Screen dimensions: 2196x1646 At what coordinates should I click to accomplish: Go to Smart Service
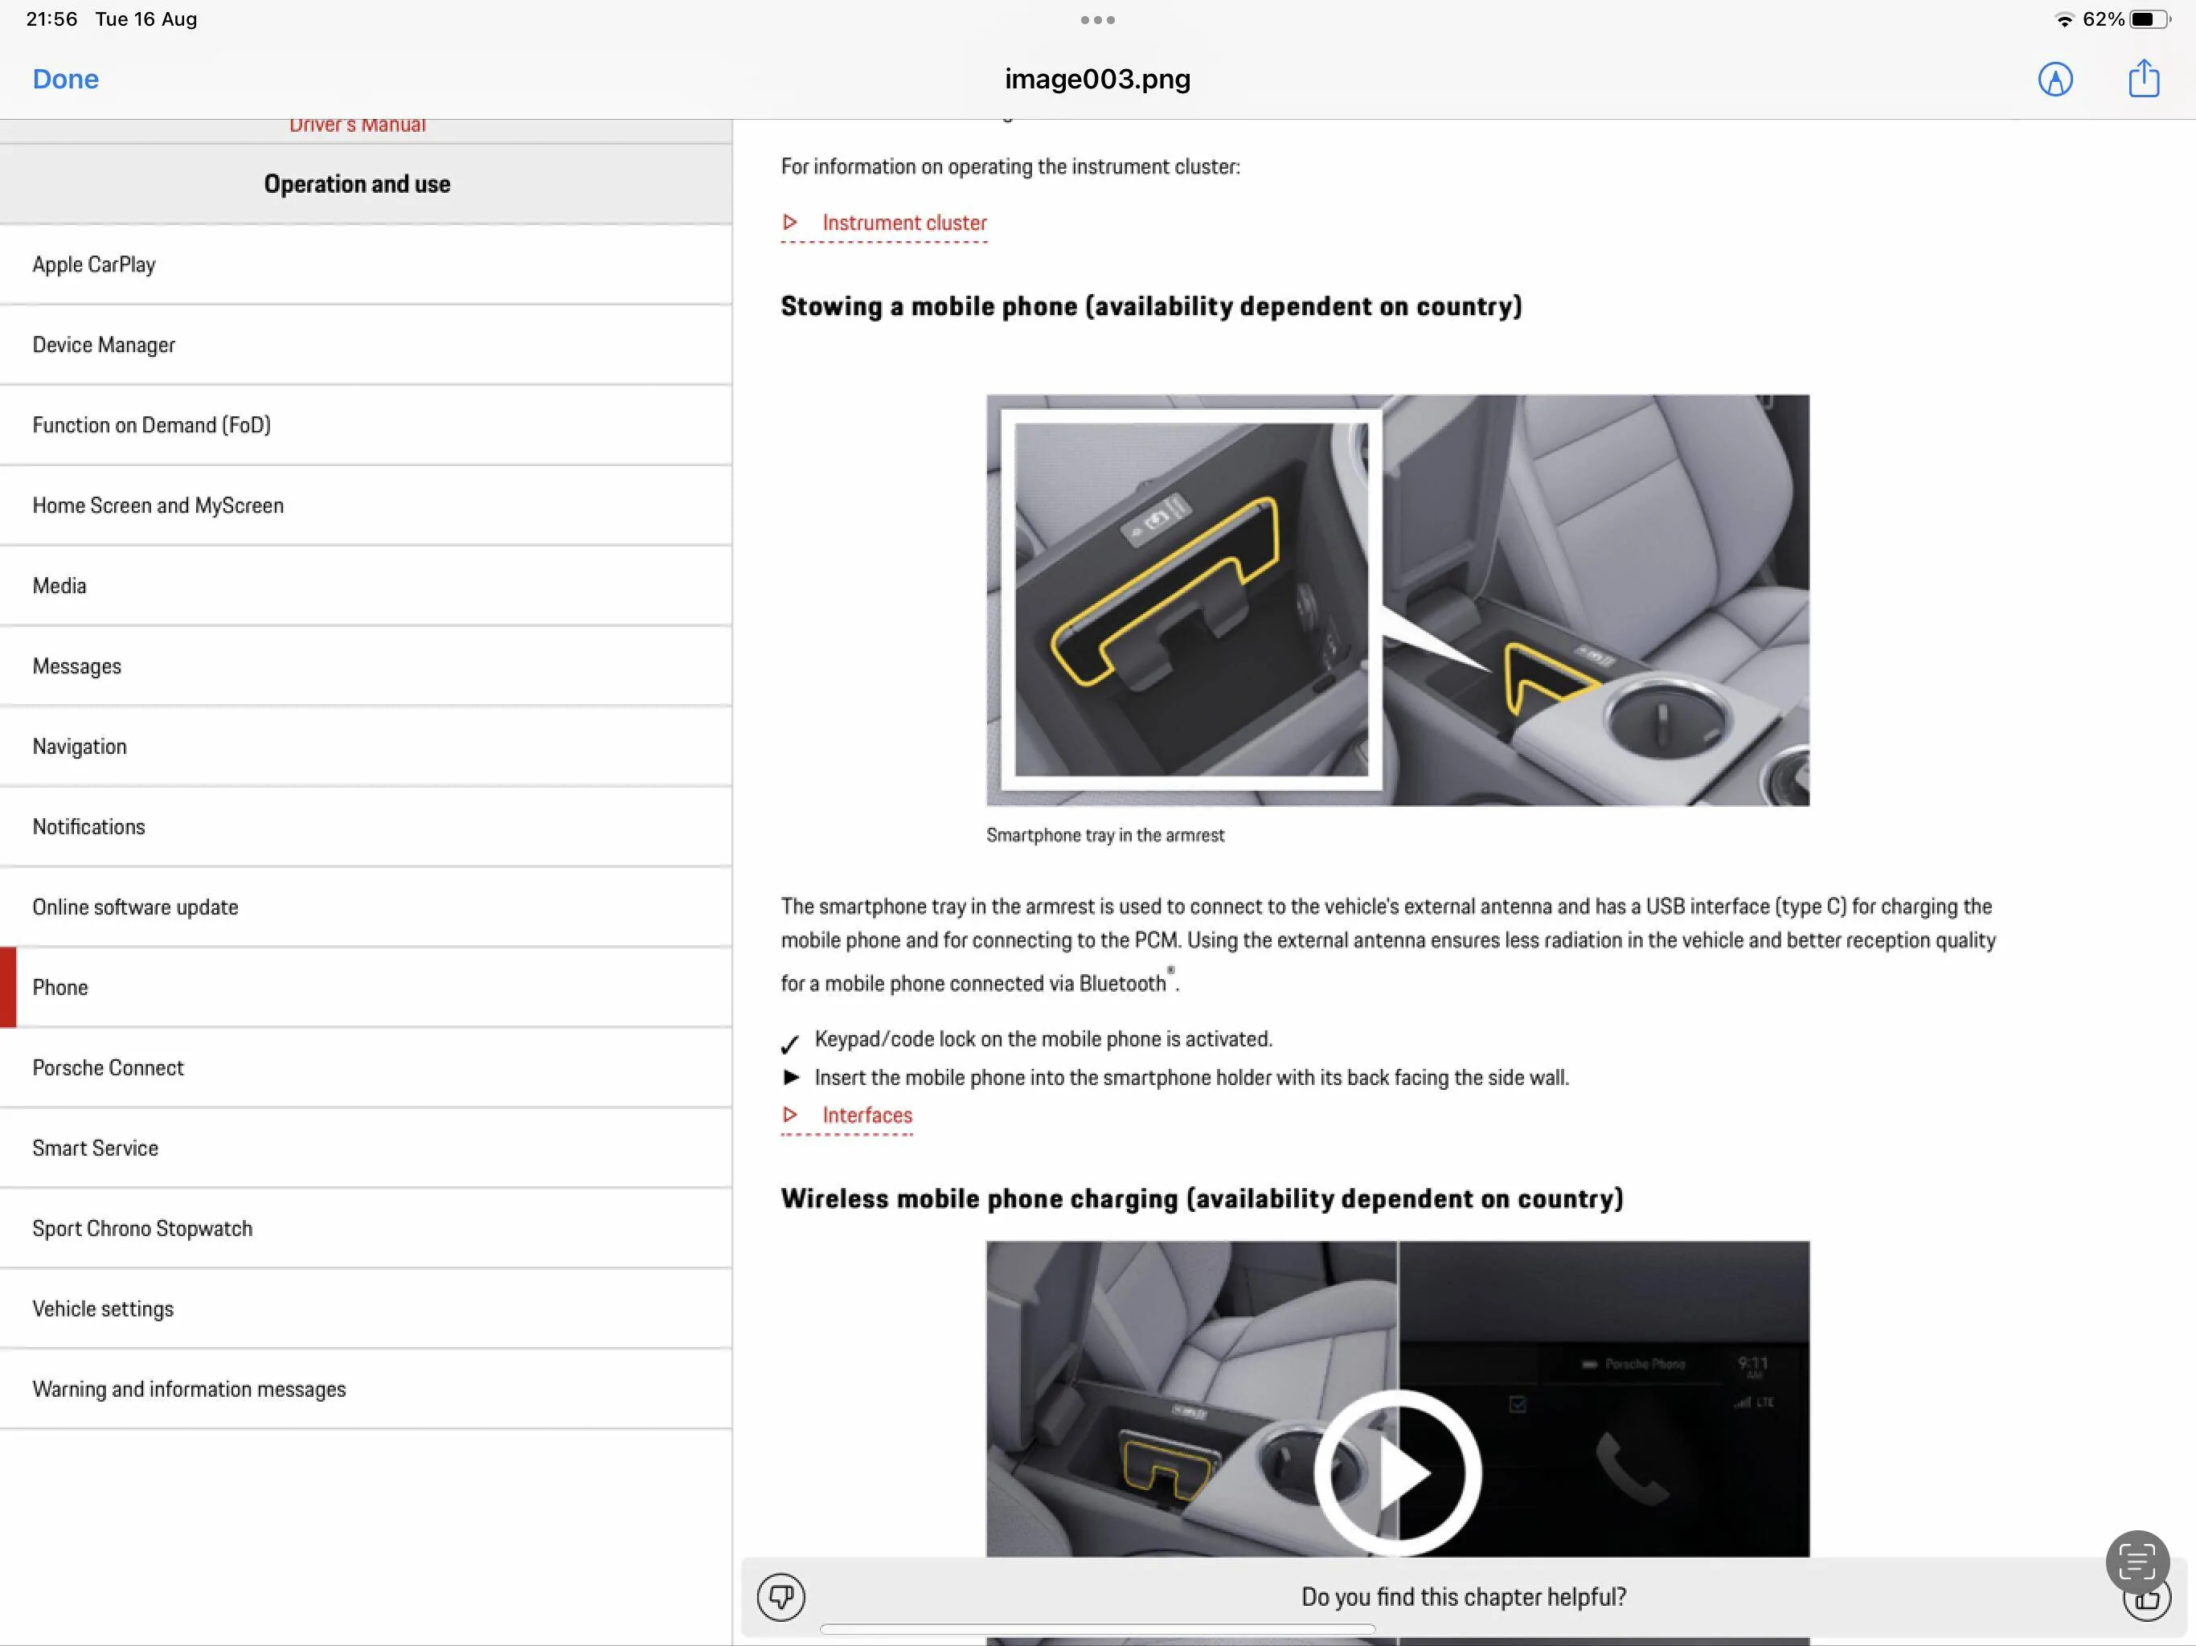click(367, 1149)
